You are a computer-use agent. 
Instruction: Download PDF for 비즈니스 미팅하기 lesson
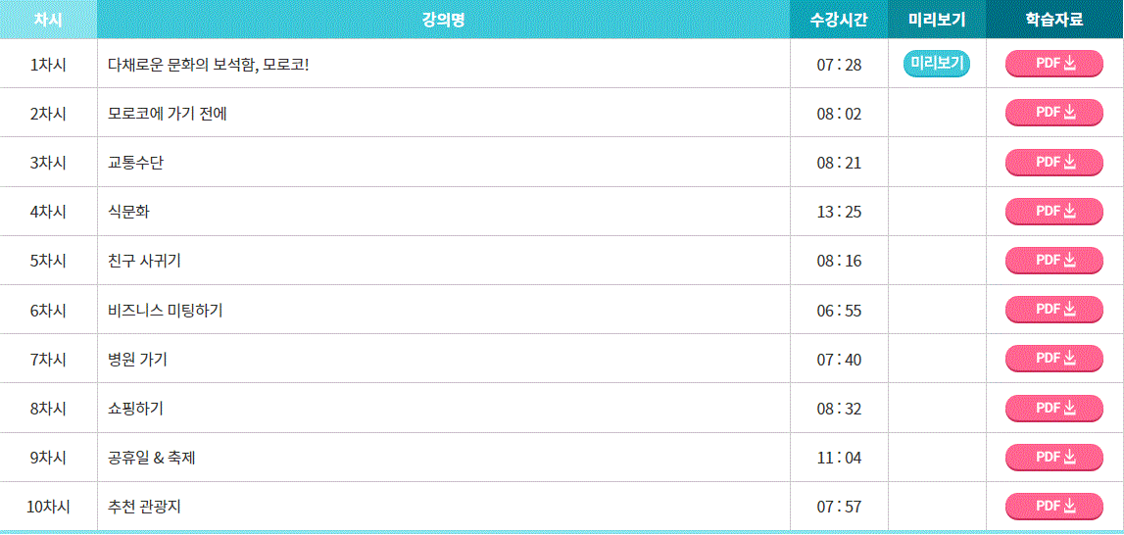[1054, 309]
